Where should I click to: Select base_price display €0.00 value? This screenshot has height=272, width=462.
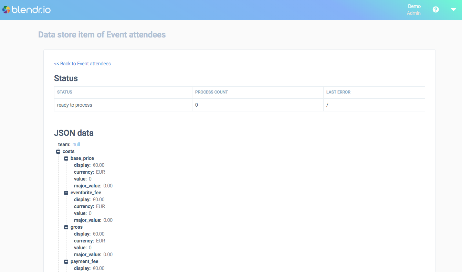[x=98, y=165]
